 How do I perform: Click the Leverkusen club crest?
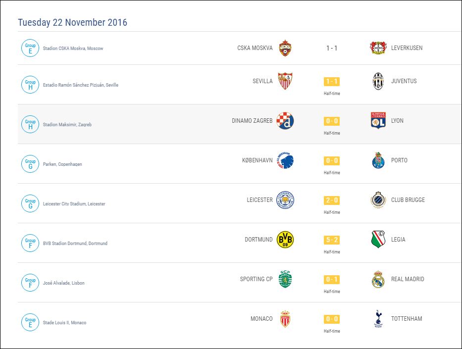[x=378, y=48]
